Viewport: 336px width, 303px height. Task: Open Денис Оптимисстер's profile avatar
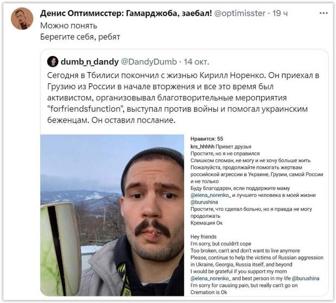[22, 18]
